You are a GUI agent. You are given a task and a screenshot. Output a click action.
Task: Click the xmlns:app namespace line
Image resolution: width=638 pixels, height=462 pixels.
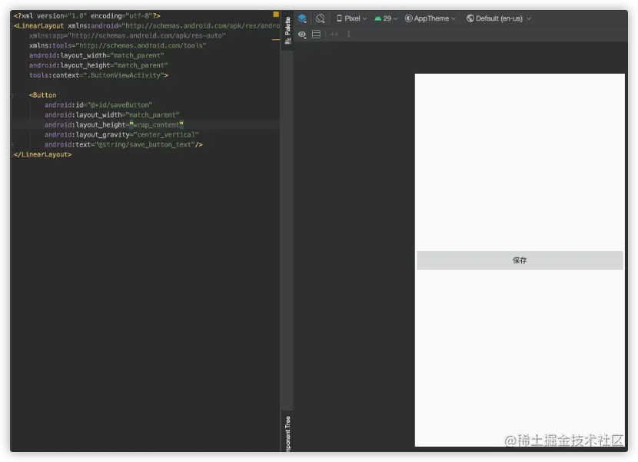[x=127, y=36]
